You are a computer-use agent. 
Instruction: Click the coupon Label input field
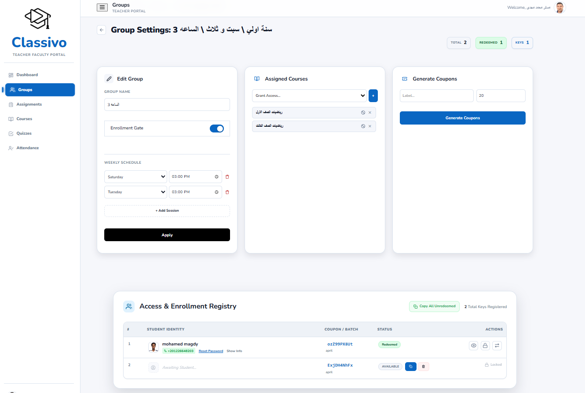click(x=437, y=95)
